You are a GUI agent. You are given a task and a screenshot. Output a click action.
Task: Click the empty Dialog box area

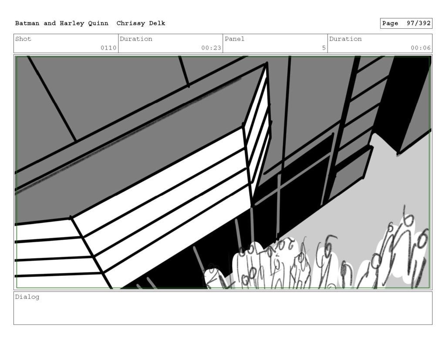[x=223, y=308]
